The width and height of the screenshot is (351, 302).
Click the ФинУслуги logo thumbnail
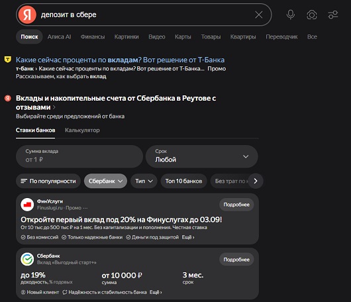pos(27,205)
